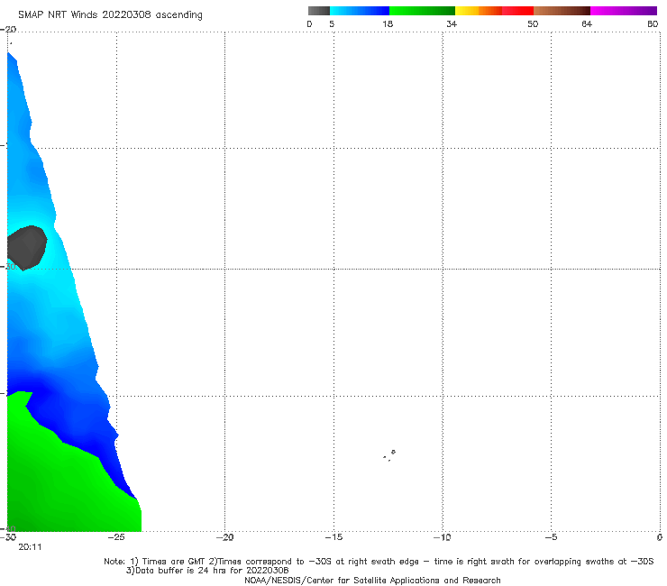This screenshot has width=667, height=586.
Task: Click the color bar label '5'
Action: (332, 23)
